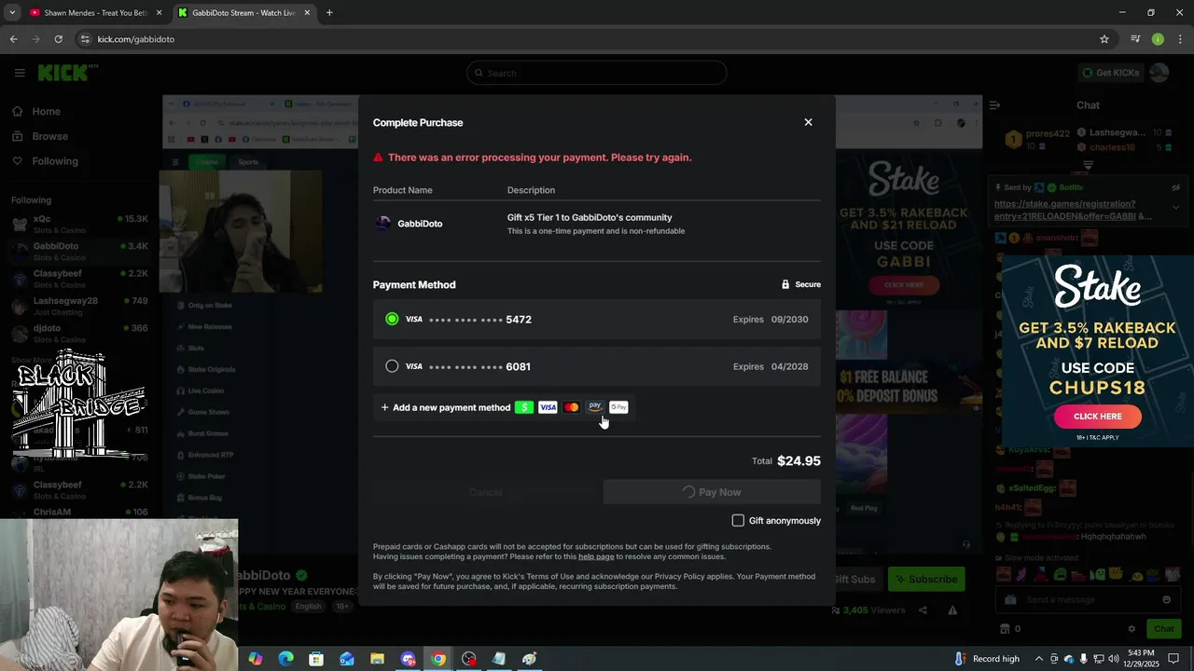Open the user profile avatar menu
Image resolution: width=1194 pixels, height=671 pixels.
click(1159, 73)
